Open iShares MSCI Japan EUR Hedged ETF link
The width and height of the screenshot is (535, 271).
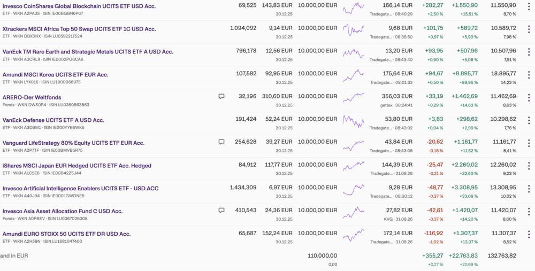click(x=77, y=166)
